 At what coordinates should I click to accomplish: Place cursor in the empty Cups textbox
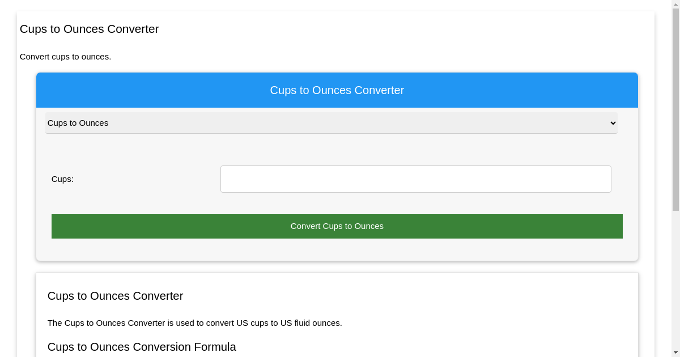(415, 178)
